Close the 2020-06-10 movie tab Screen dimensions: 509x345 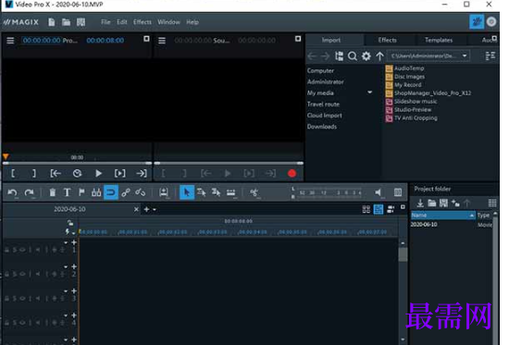(136, 209)
